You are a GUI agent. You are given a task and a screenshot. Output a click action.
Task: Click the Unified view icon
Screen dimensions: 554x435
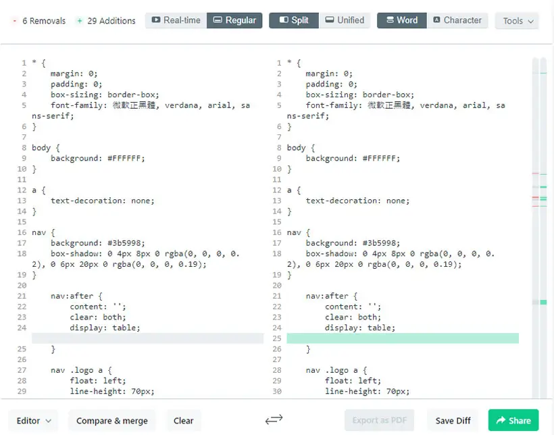tap(329, 20)
